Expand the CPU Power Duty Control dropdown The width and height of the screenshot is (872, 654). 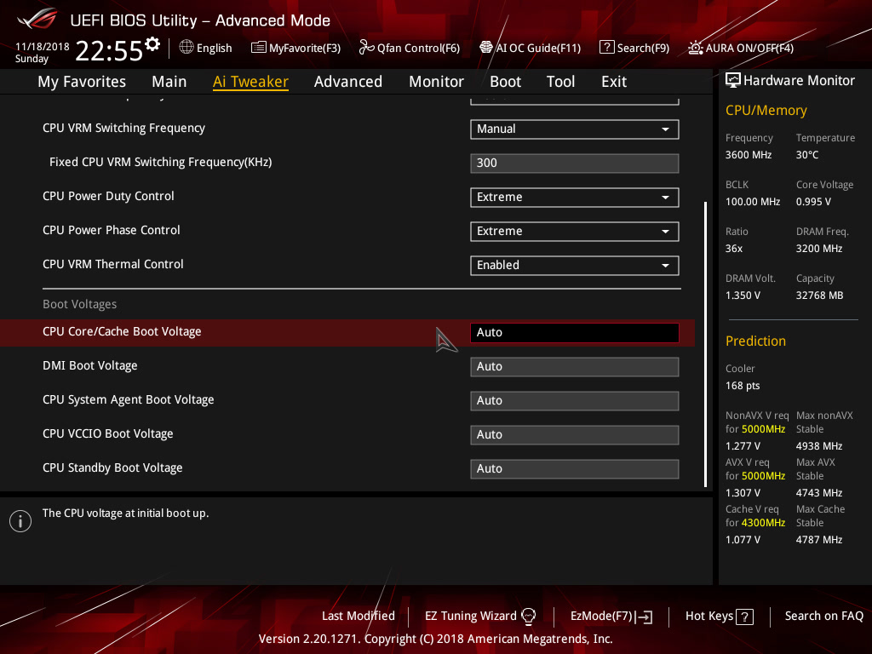tap(575, 198)
